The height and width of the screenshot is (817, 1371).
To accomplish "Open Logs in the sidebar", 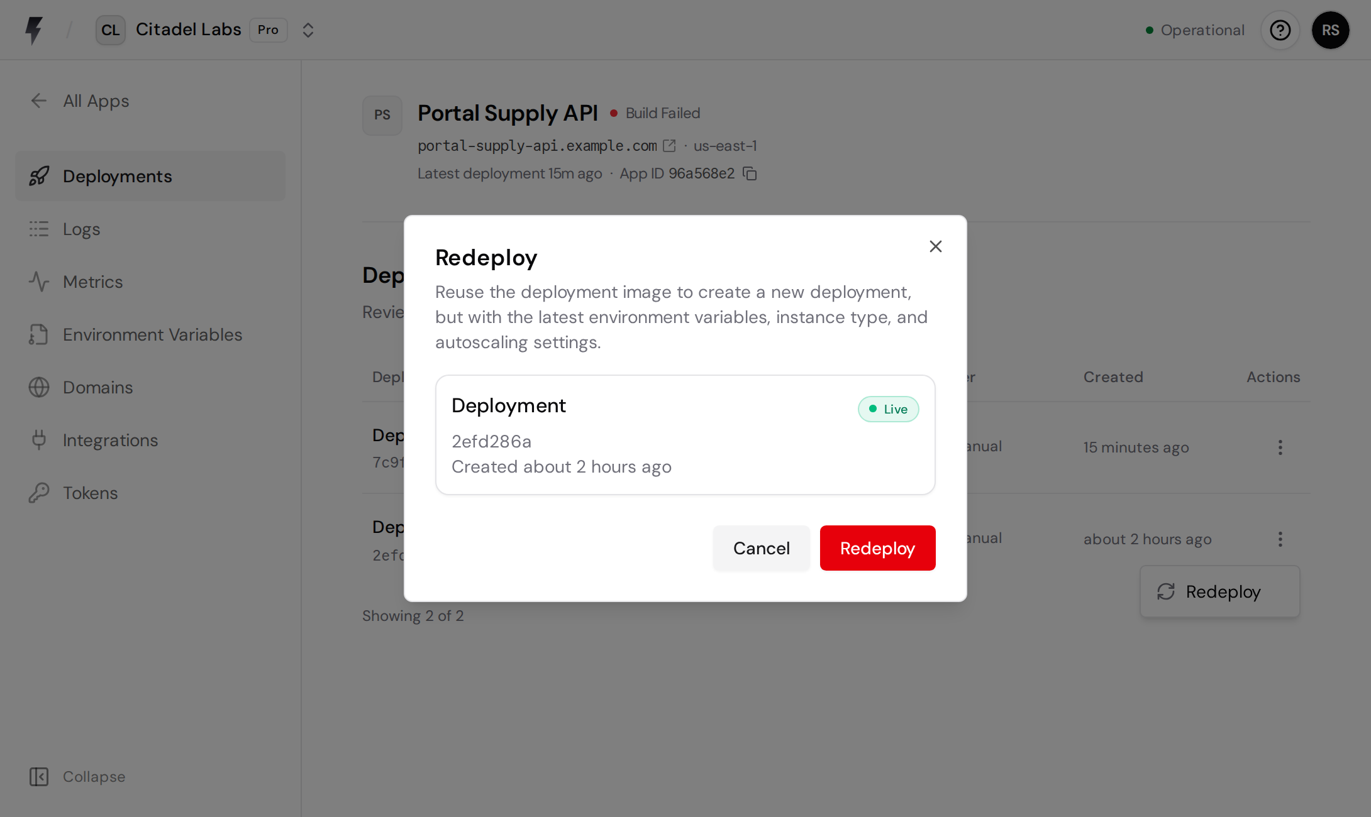I will tap(150, 229).
